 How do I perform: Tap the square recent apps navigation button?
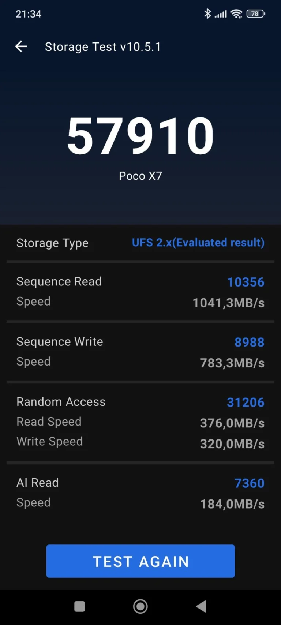click(x=79, y=606)
